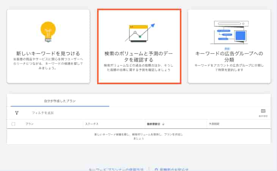Open the 新機能のお知らせ link

(x=174, y=169)
